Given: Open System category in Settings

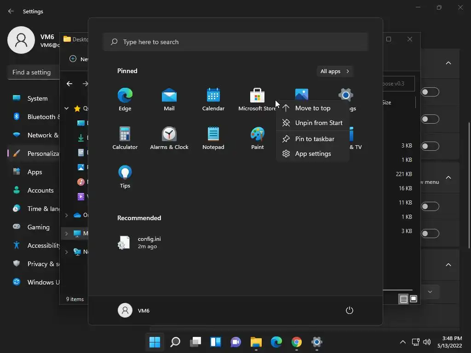Looking at the screenshot, I should [33, 98].
